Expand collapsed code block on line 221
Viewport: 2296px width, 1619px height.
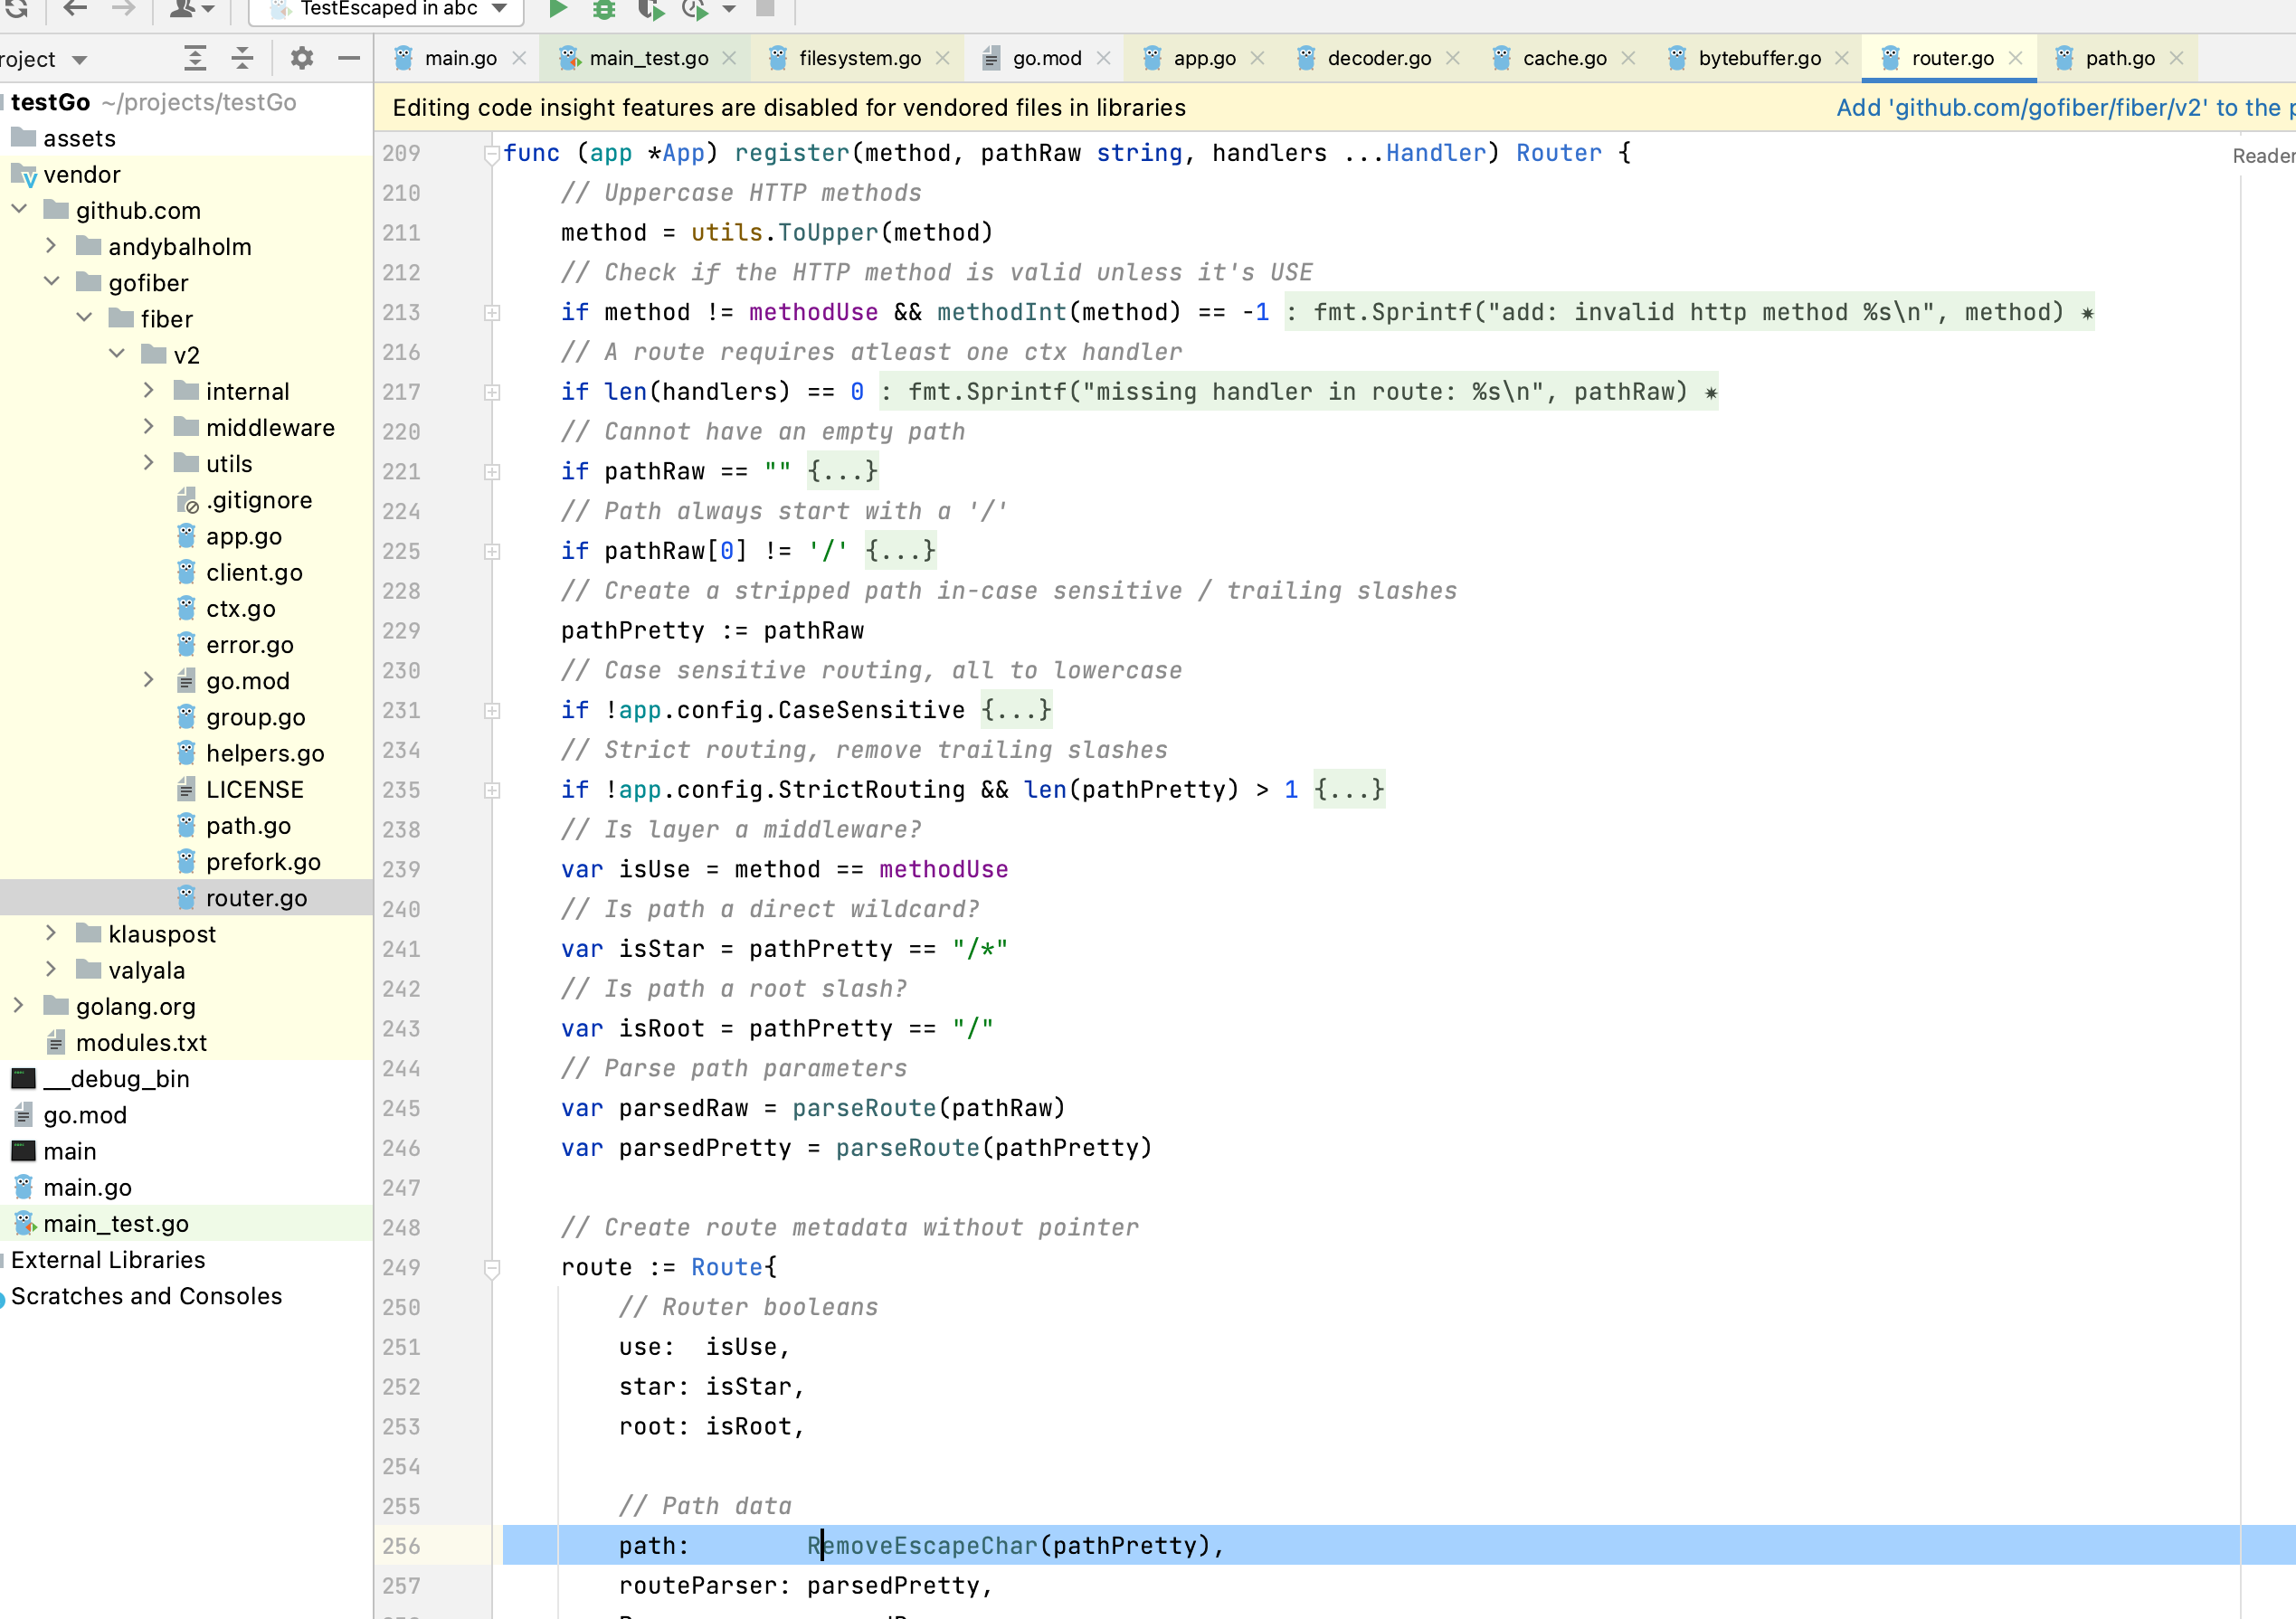492,471
